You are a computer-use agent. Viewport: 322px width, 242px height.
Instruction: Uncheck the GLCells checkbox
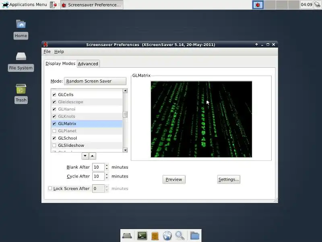point(54,95)
